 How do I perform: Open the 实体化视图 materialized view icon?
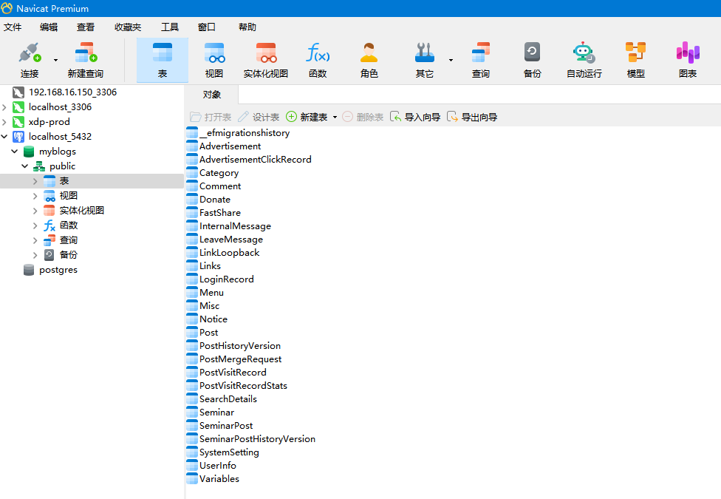[x=266, y=59]
